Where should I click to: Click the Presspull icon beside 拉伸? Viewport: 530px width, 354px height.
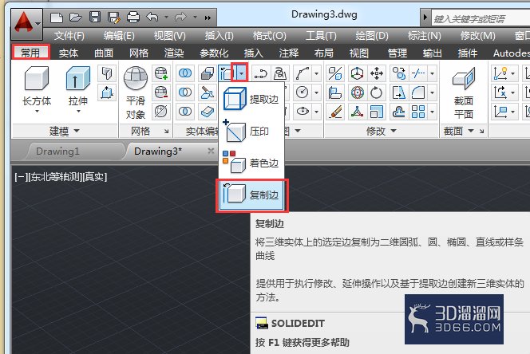click(107, 92)
